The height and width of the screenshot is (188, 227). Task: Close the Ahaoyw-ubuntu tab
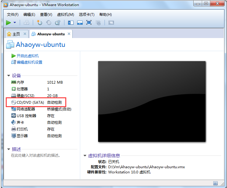pos(69,34)
